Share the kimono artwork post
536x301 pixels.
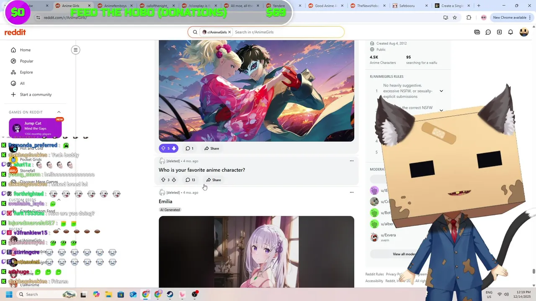[212, 148]
